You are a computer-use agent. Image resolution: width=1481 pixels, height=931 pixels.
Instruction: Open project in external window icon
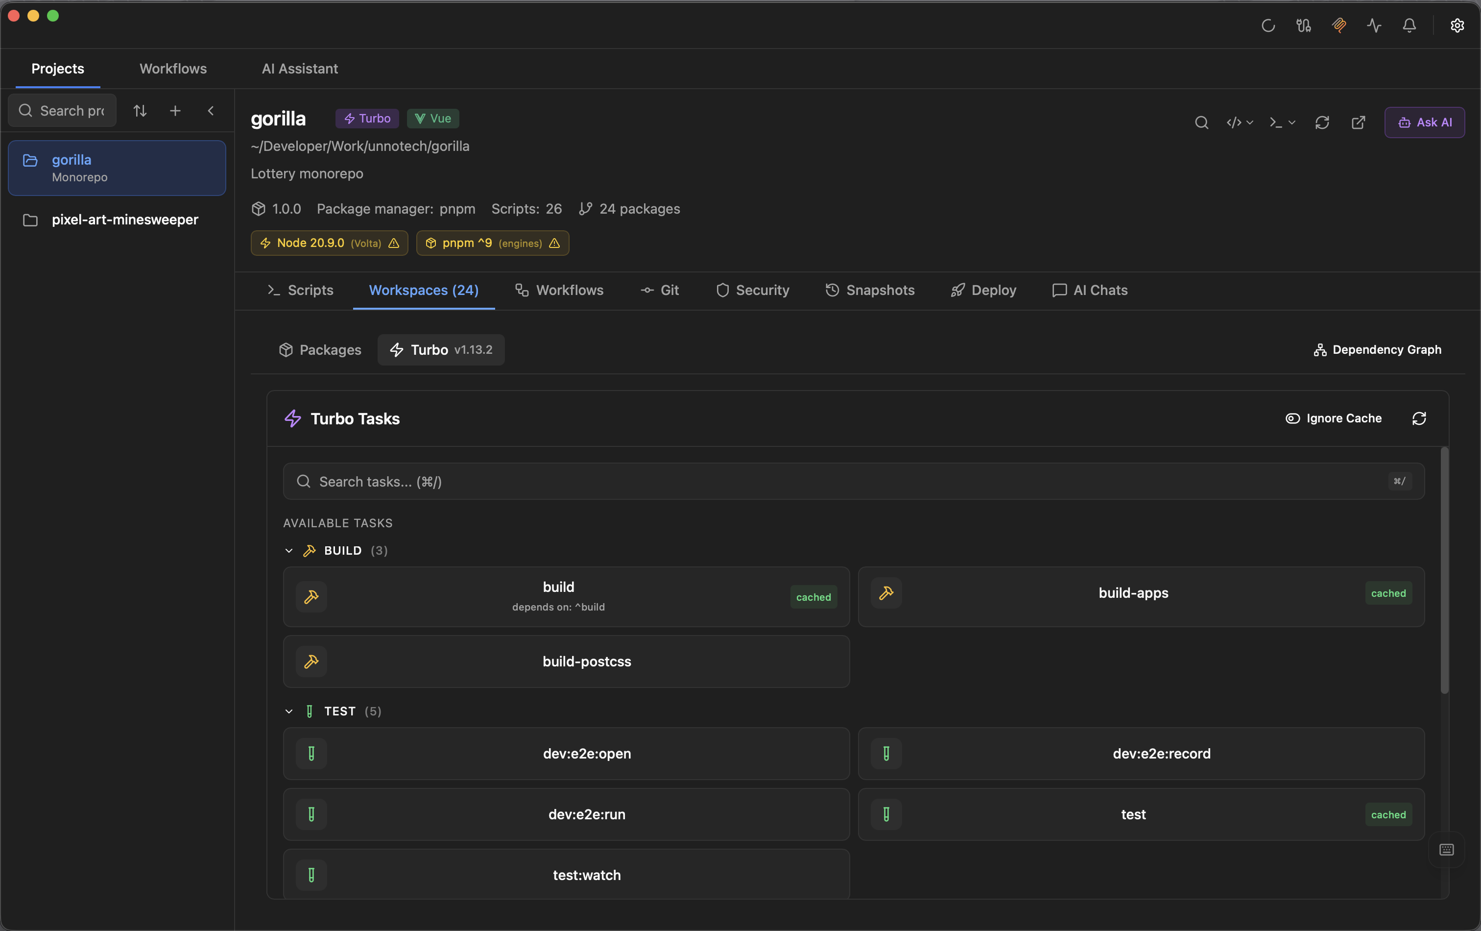coord(1358,122)
